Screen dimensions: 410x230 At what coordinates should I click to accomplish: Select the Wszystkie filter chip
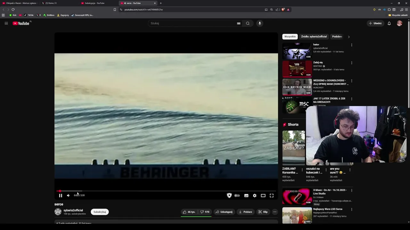tap(290, 36)
